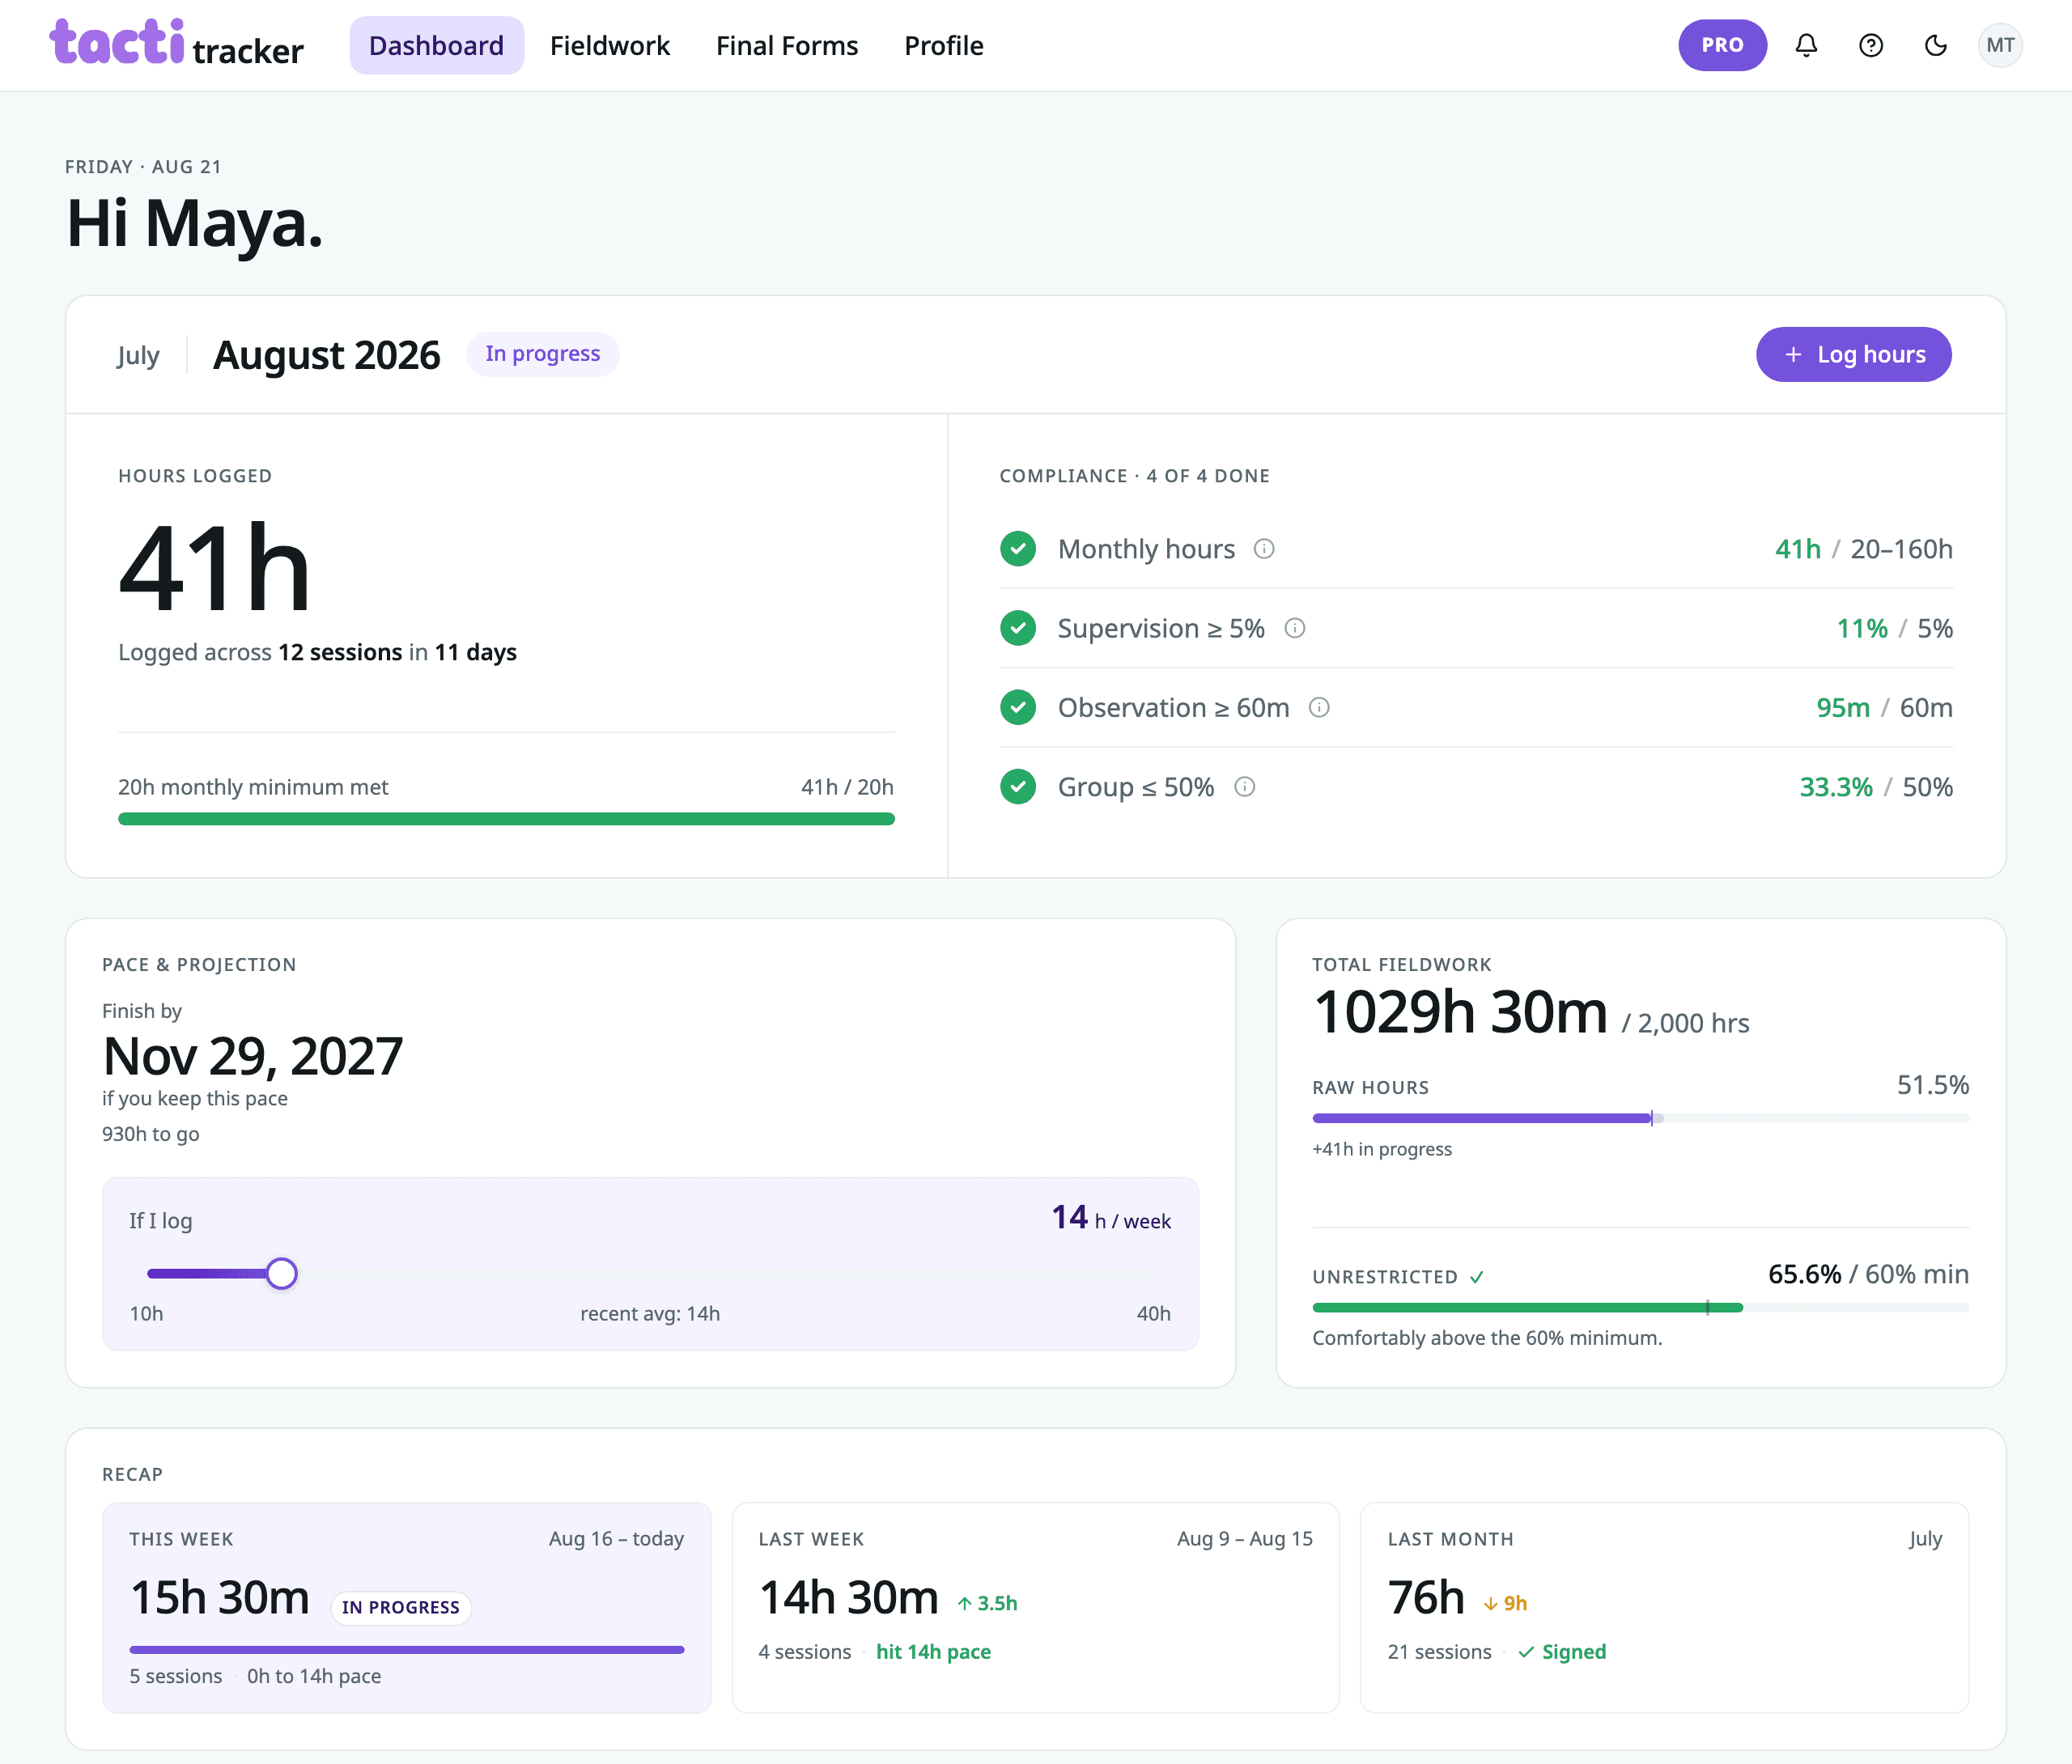Click the 'hit 14h pace' text
This screenshot has width=2072, height=1764.
(933, 1652)
